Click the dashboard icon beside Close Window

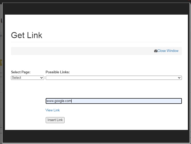pyautogui.click(x=156, y=51)
